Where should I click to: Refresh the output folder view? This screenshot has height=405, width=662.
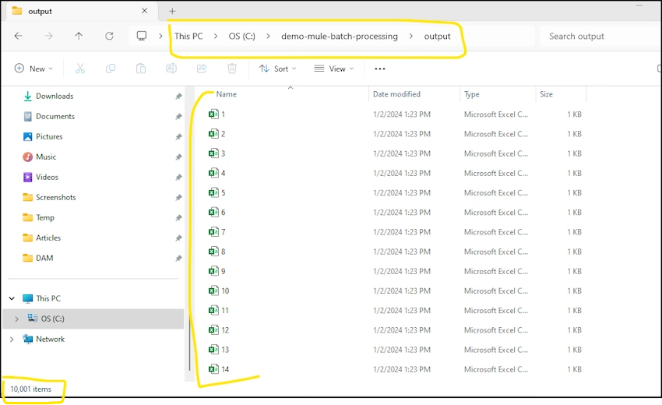click(109, 37)
